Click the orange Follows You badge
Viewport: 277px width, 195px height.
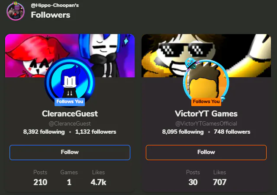click(x=206, y=102)
